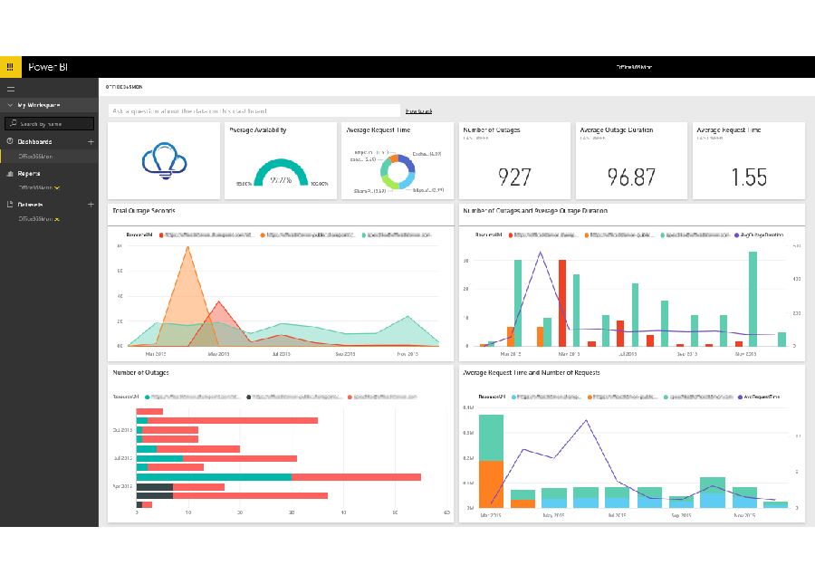815x584 pixels.
Task: Click the Power BI title in the header
Action: 48,67
